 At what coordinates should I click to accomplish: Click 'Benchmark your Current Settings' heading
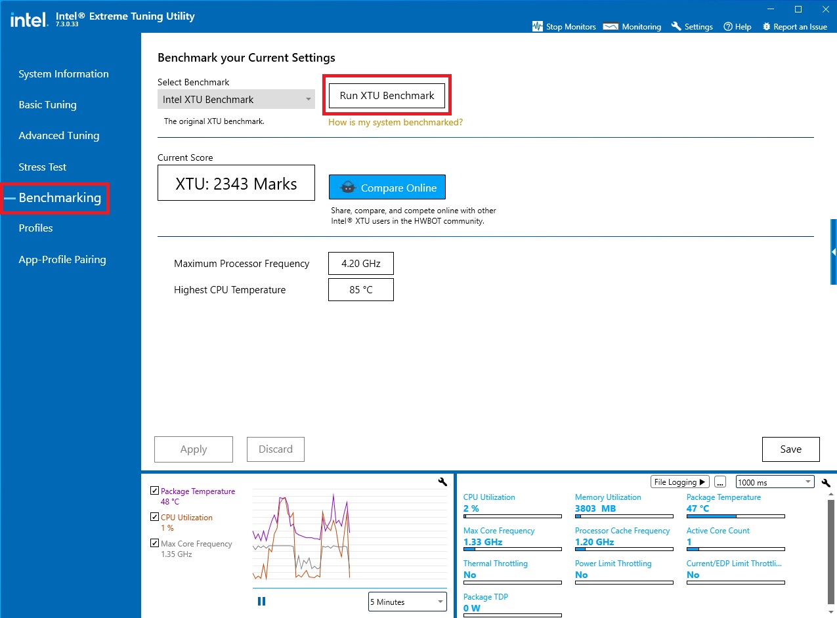click(x=246, y=58)
